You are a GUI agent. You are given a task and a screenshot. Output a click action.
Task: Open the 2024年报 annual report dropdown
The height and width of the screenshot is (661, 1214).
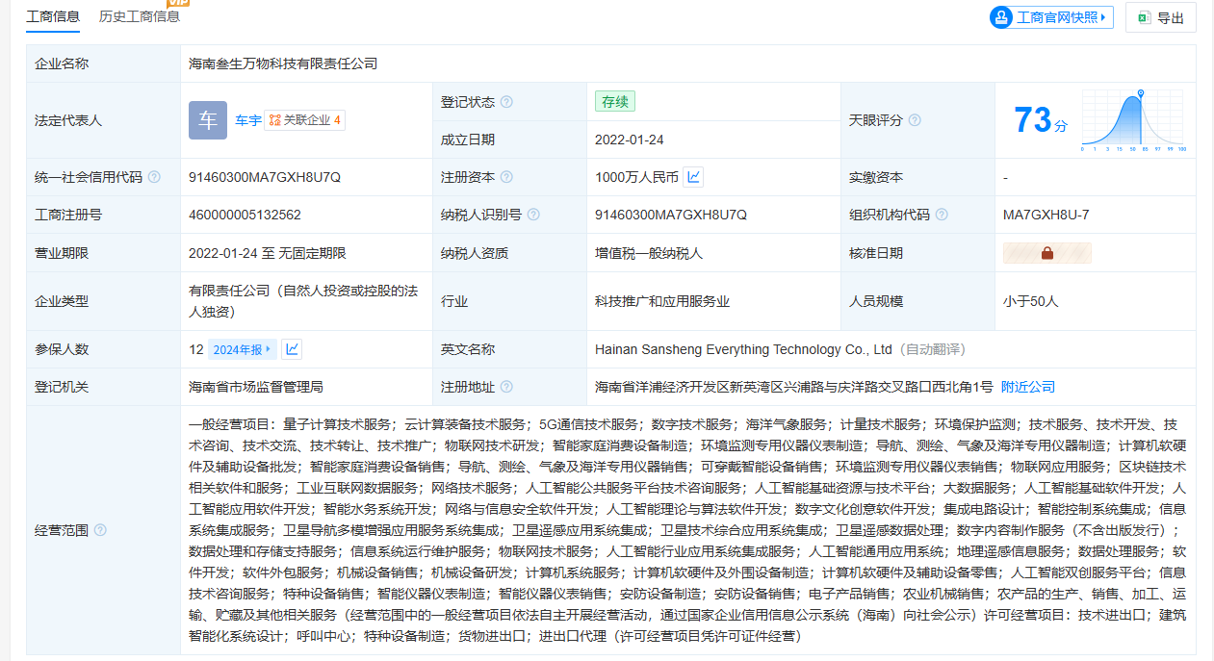pyautogui.click(x=242, y=349)
